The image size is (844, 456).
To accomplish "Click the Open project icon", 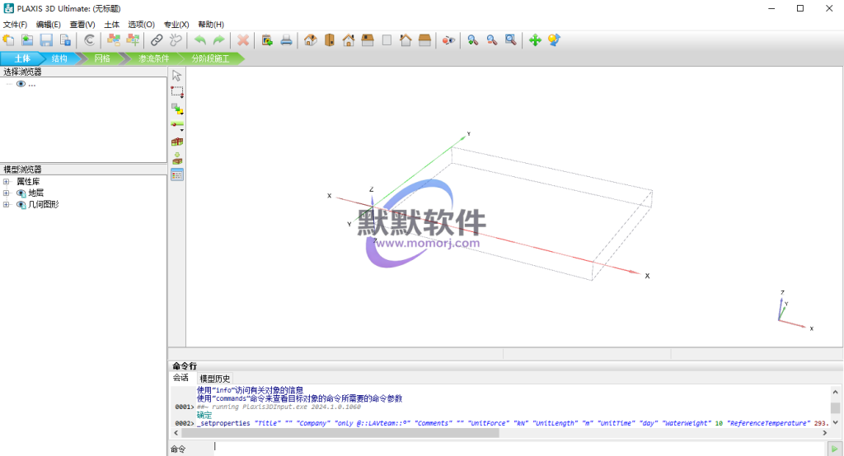I will click(x=27, y=40).
